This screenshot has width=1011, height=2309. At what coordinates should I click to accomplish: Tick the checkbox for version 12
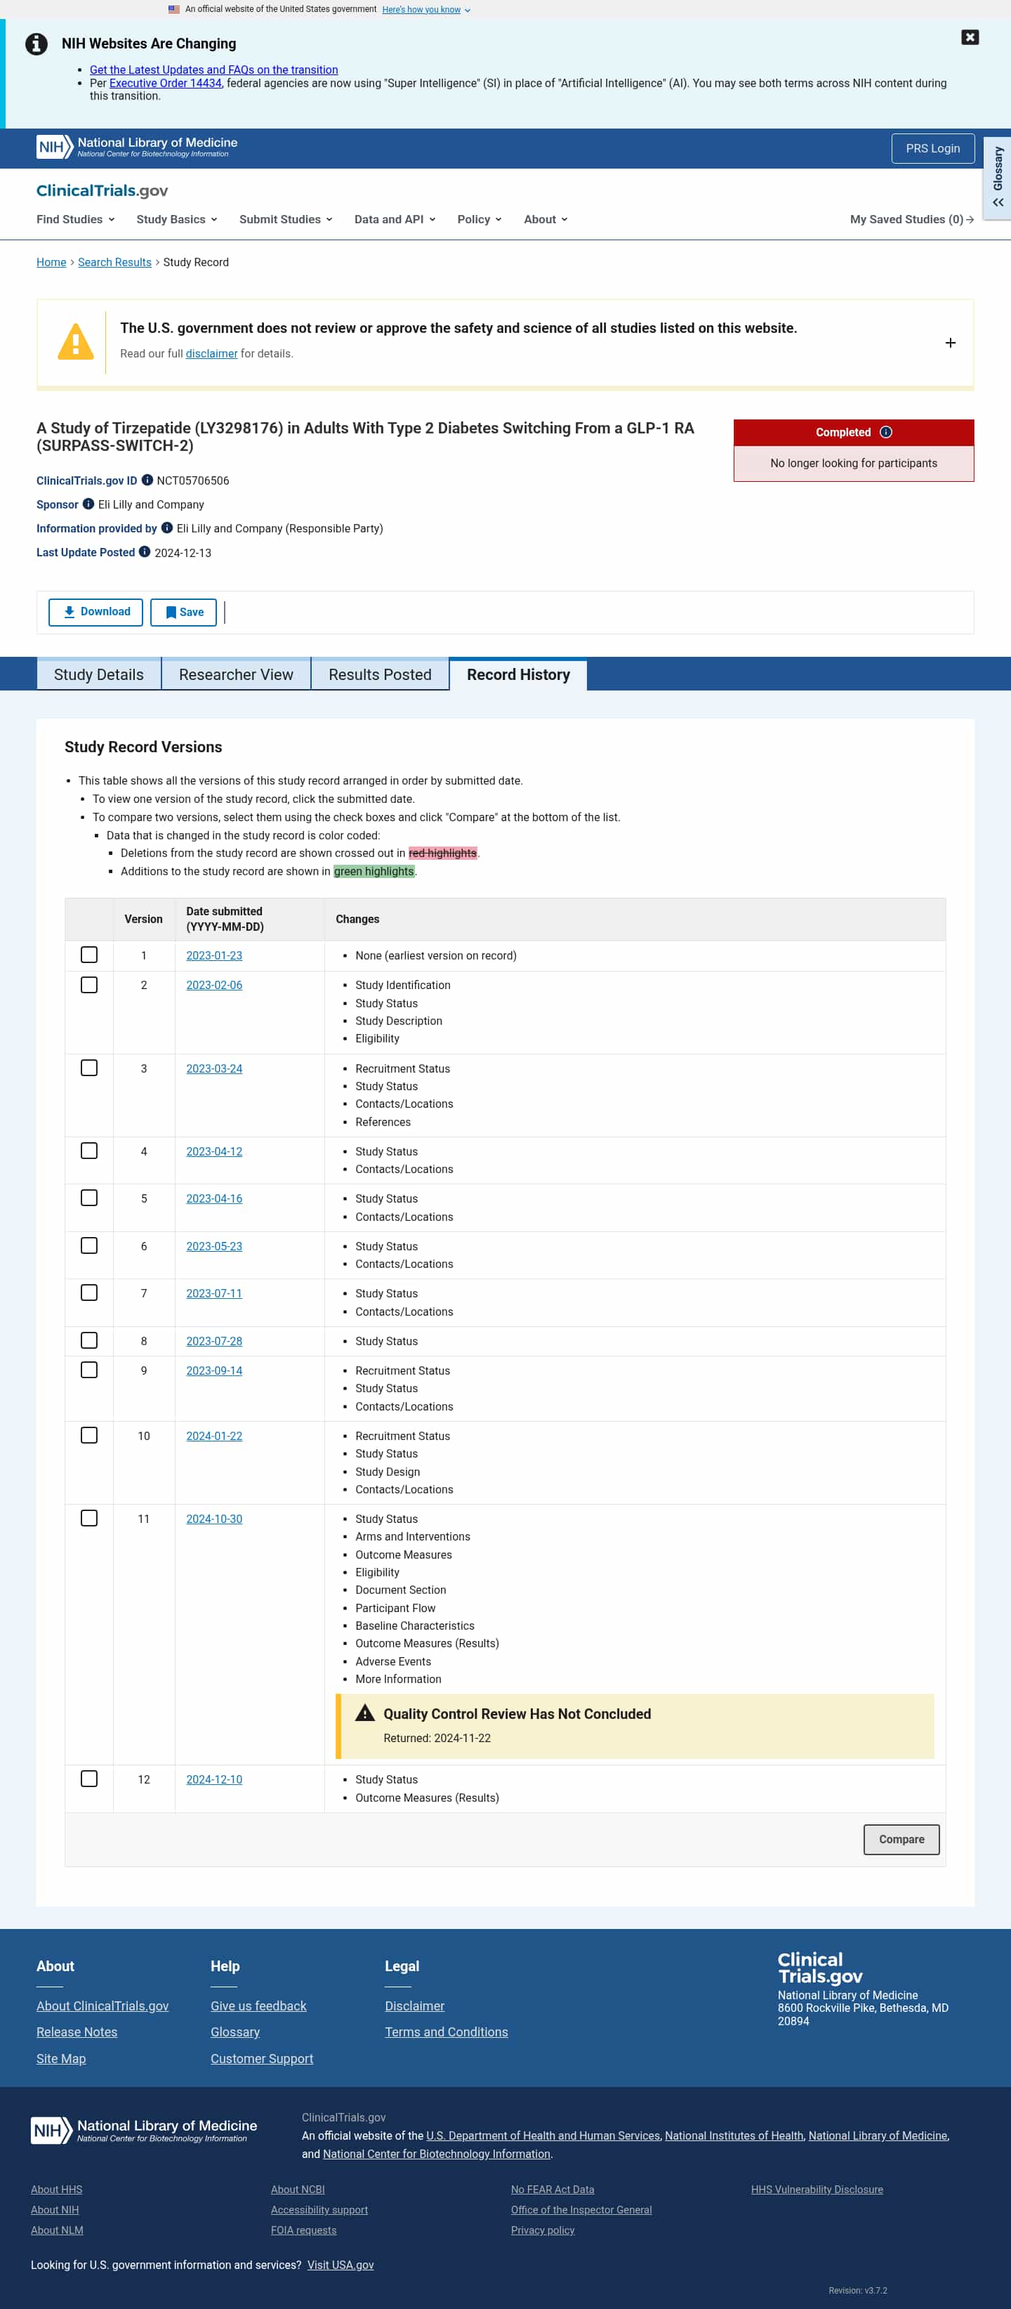click(x=90, y=1779)
